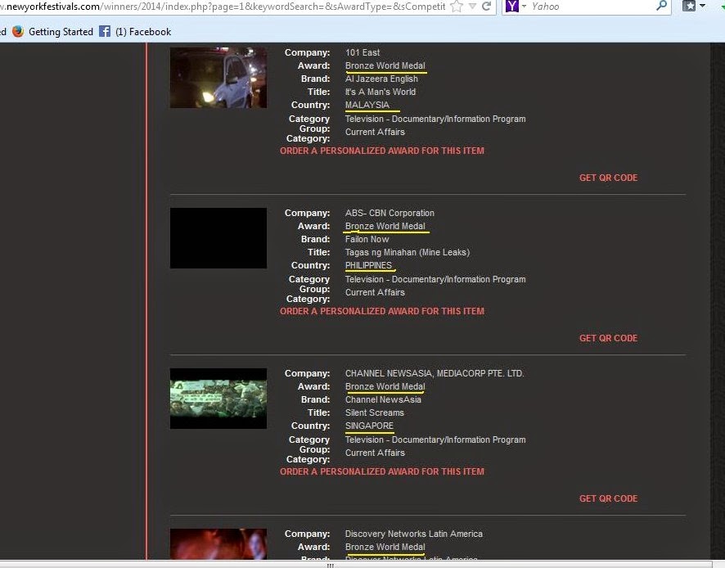Open the black ABS-CBN entry thumbnail
Viewport: 725px width, 568px height.
click(218, 238)
